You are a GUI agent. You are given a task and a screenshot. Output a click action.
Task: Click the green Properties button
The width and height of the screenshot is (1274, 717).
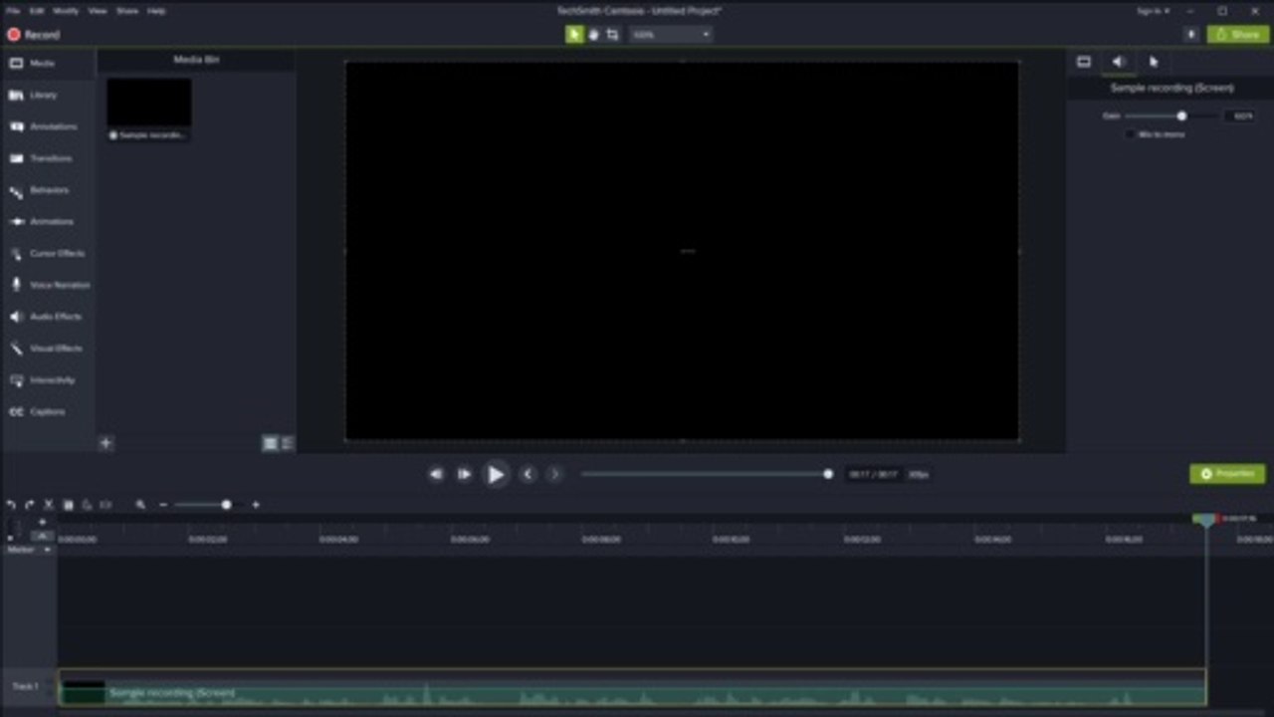[x=1228, y=474]
